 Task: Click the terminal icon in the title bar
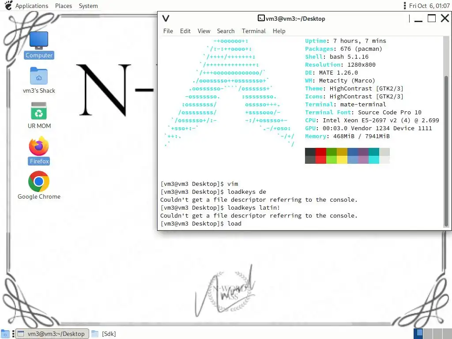coord(261,18)
